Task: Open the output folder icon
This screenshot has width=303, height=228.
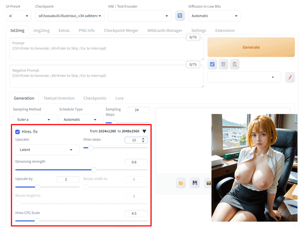Action: pos(181,183)
